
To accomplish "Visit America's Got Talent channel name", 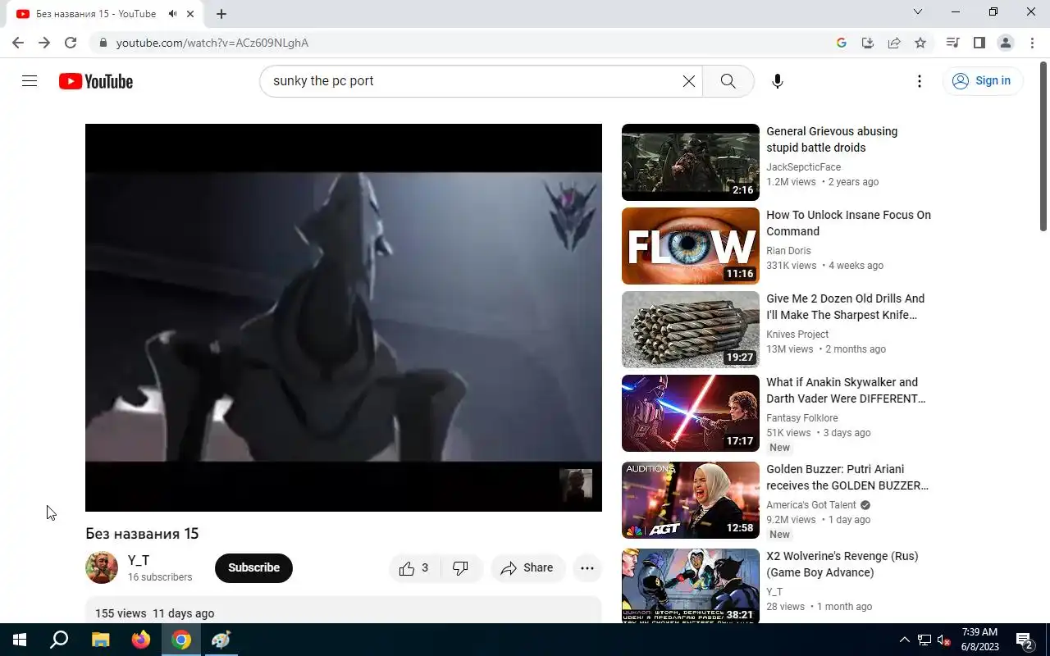I will coord(811,505).
